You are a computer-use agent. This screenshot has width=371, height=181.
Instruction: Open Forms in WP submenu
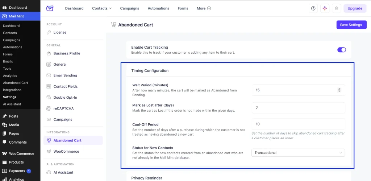click(x=8, y=54)
